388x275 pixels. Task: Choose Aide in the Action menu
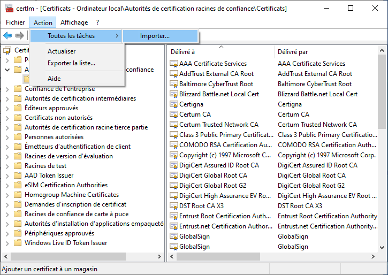coord(77,79)
